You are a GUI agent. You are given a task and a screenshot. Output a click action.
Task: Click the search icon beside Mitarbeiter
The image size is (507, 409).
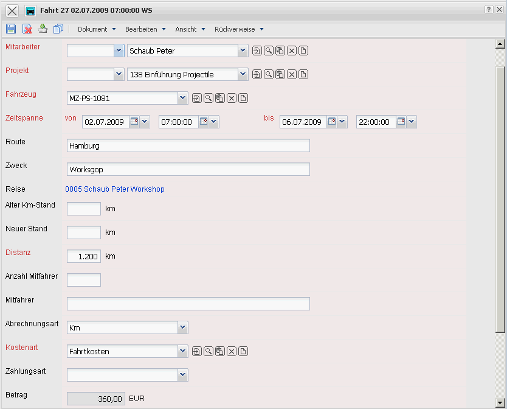(x=268, y=51)
